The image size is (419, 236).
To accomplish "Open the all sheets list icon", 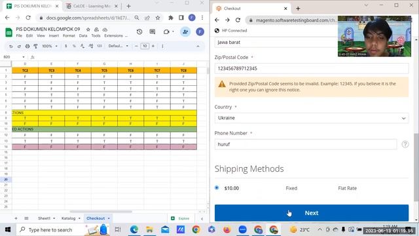I will coord(26,218).
